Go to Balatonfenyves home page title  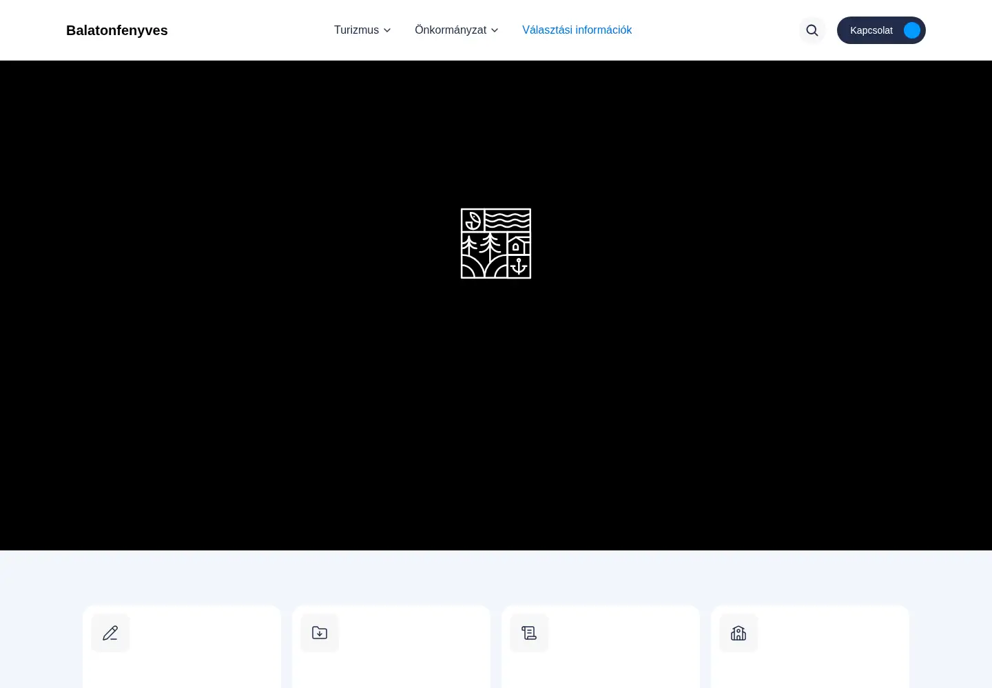coord(117,30)
